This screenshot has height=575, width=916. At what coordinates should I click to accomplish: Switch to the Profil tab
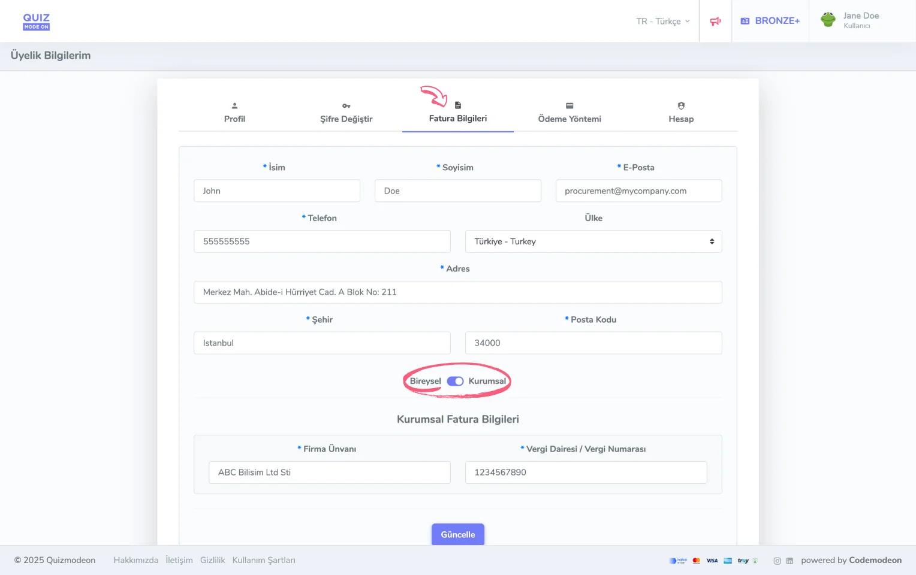click(x=234, y=113)
